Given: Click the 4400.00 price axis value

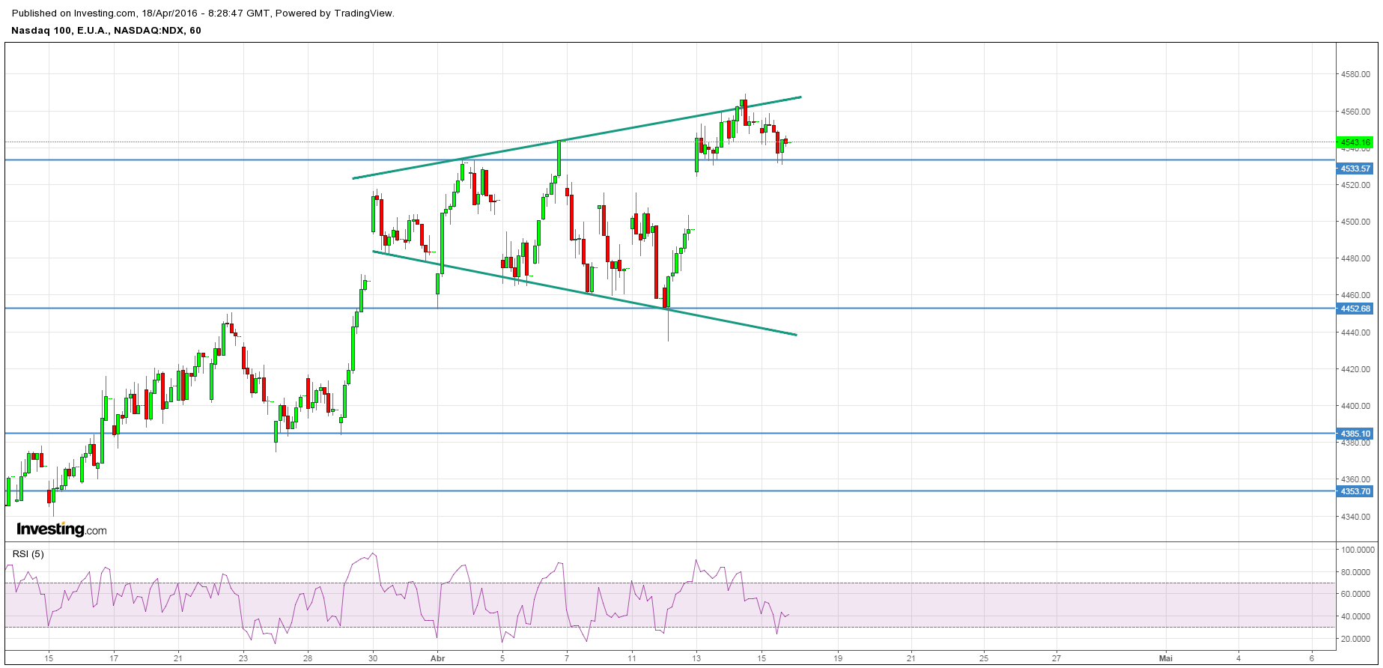Looking at the screenshot, I should tap(1356, 406).
